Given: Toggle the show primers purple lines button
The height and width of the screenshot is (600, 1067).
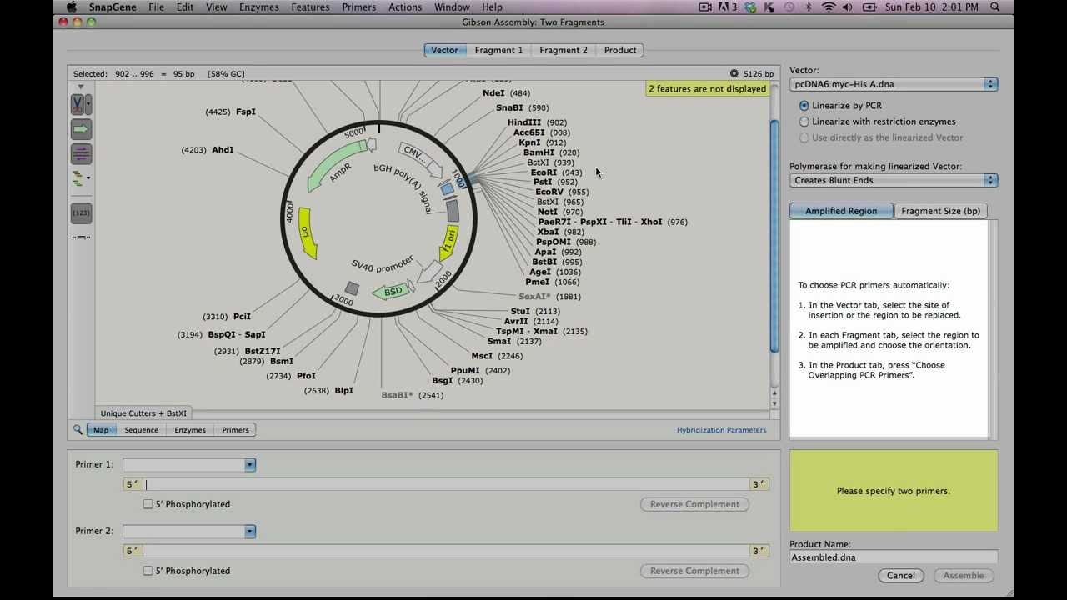Looking at the screenshot, I should (81, 153).
